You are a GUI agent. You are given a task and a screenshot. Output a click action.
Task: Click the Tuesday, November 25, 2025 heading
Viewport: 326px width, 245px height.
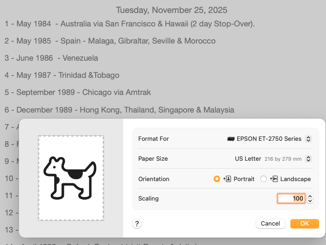pyautogui.click(x=172, y=10)
